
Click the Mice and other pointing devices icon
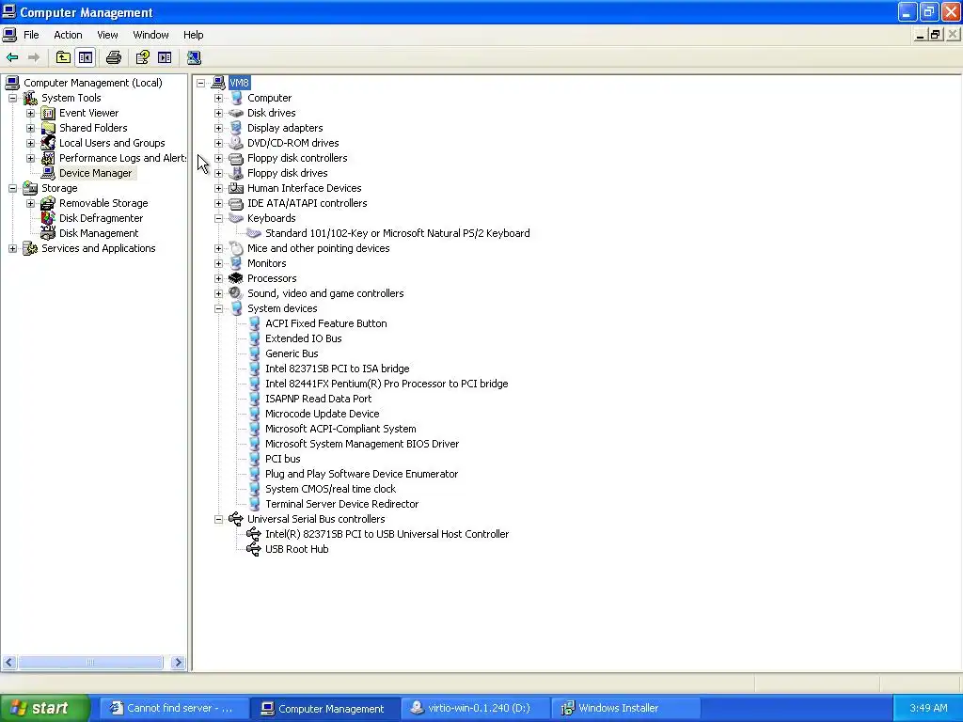click(236, 248)
